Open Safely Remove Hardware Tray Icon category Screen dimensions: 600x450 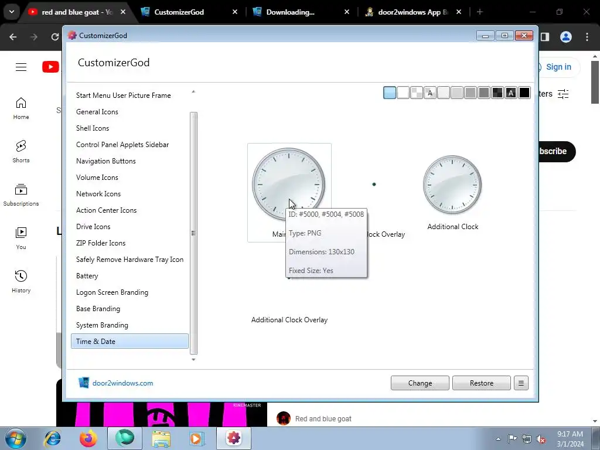click(x=129, y=260)
